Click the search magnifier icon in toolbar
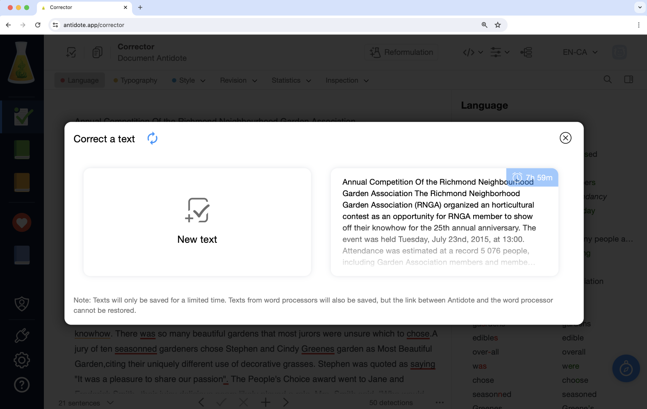This screenshot has height=409, width=647. tap(608, 79)
